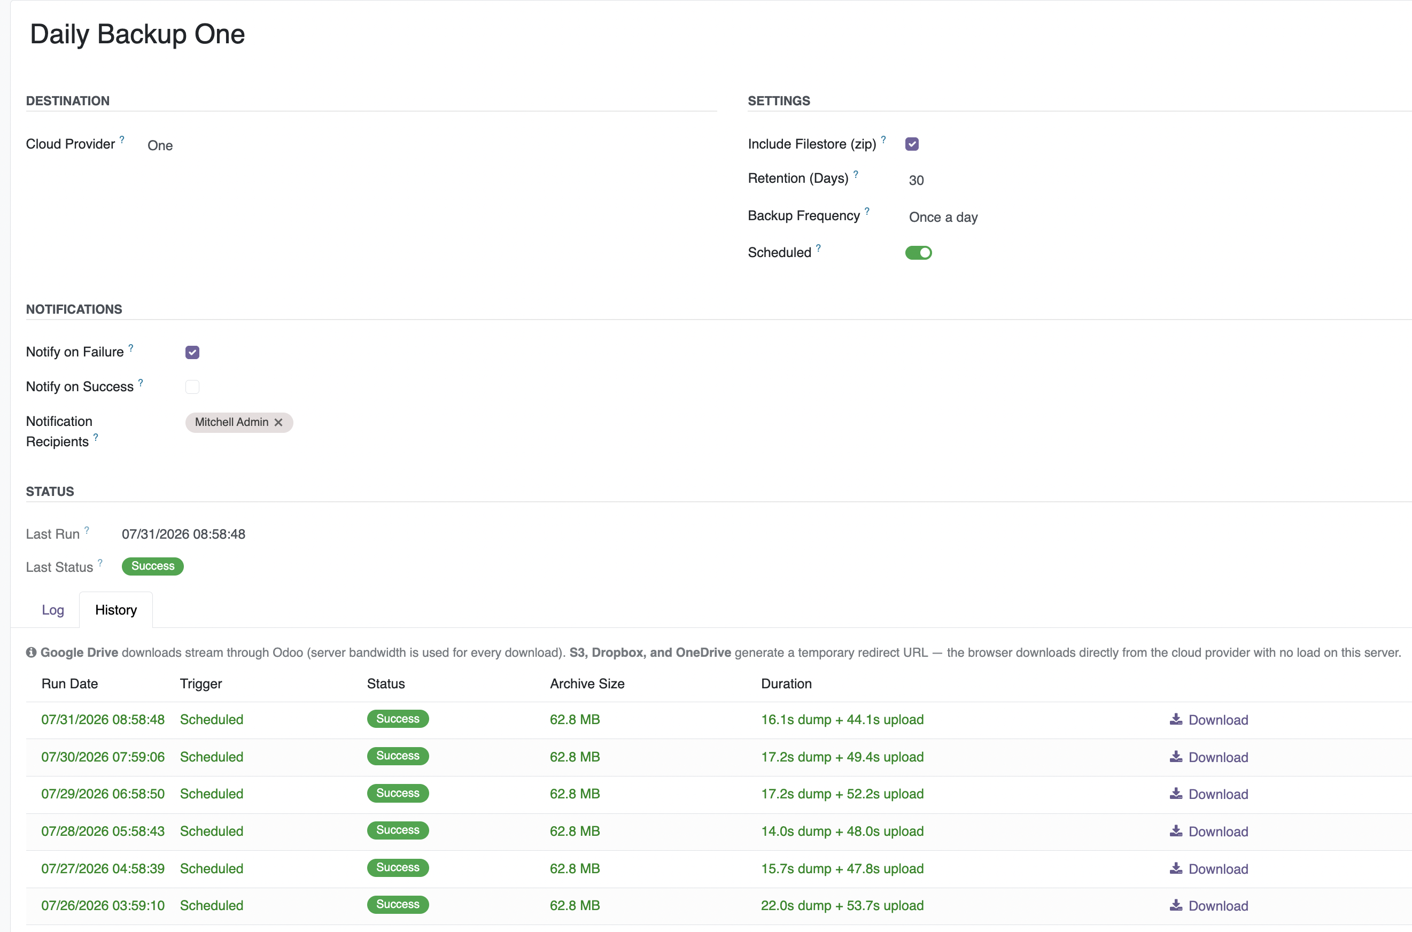
Task: Download the 07/27/2026 04:58:39 backup
Action: (1209, 869)
